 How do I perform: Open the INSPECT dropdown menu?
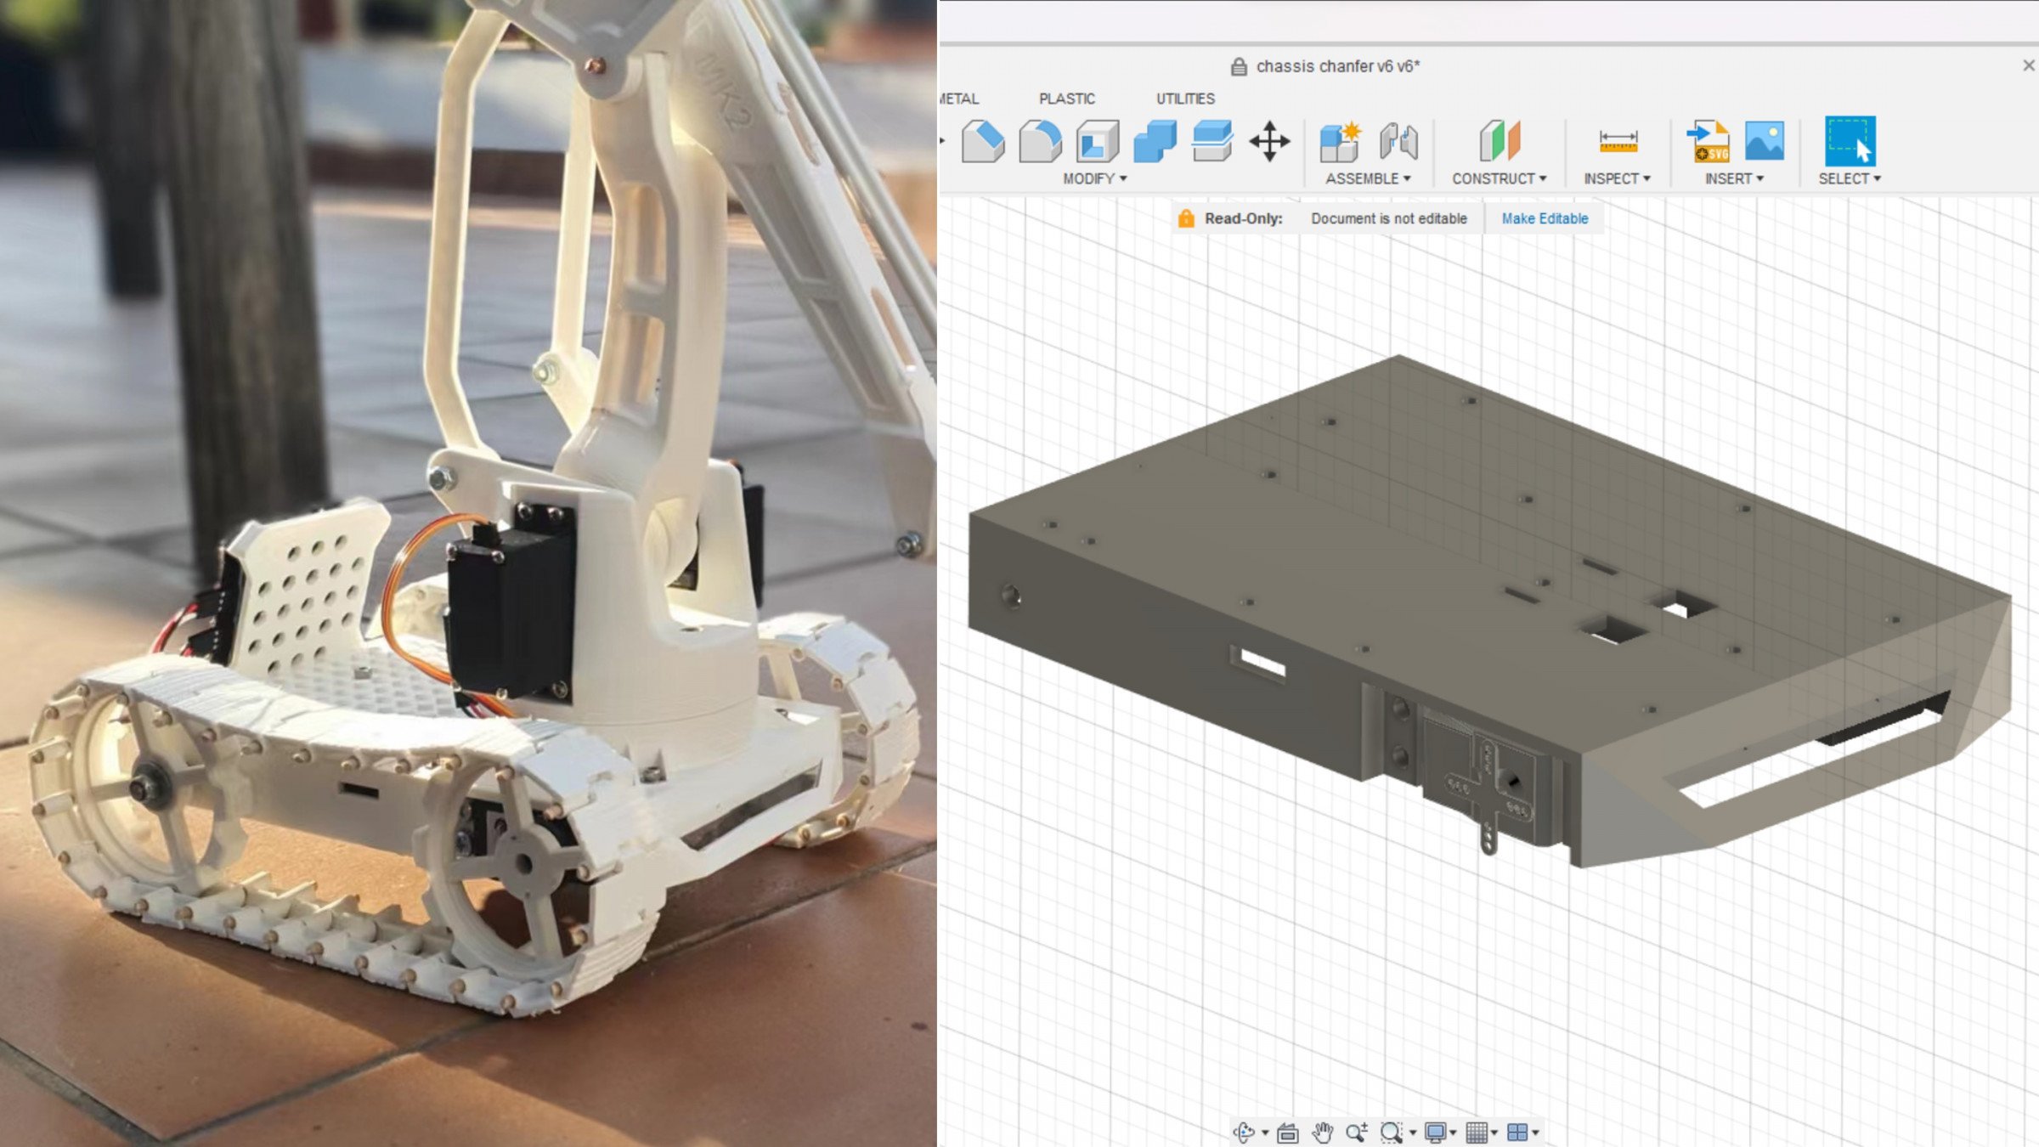(x=1617, y=178)
